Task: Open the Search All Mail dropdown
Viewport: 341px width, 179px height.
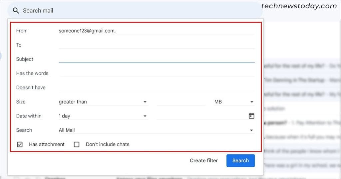Action: (157, 130)
